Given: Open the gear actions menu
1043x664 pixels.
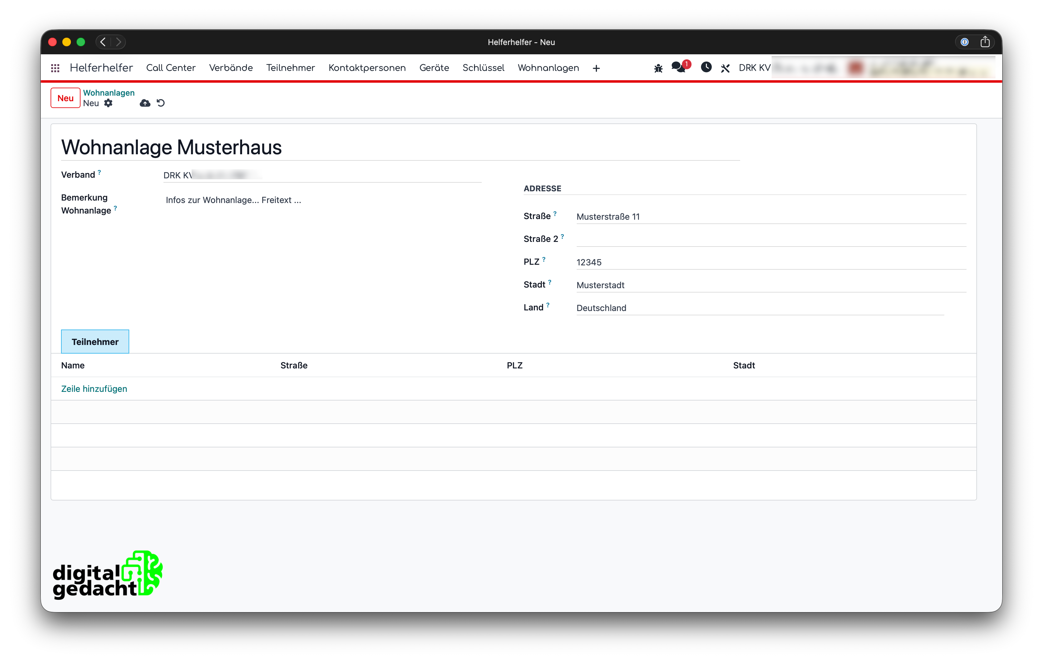Looking at the screenshot, I should [x=108, y=103].
